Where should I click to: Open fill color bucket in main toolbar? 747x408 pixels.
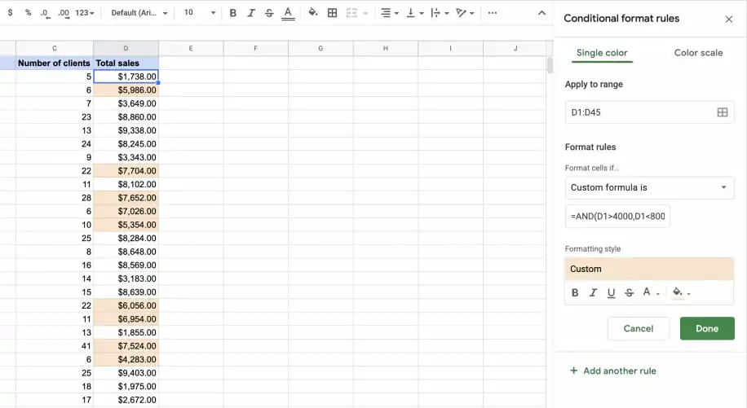[312, 13]
